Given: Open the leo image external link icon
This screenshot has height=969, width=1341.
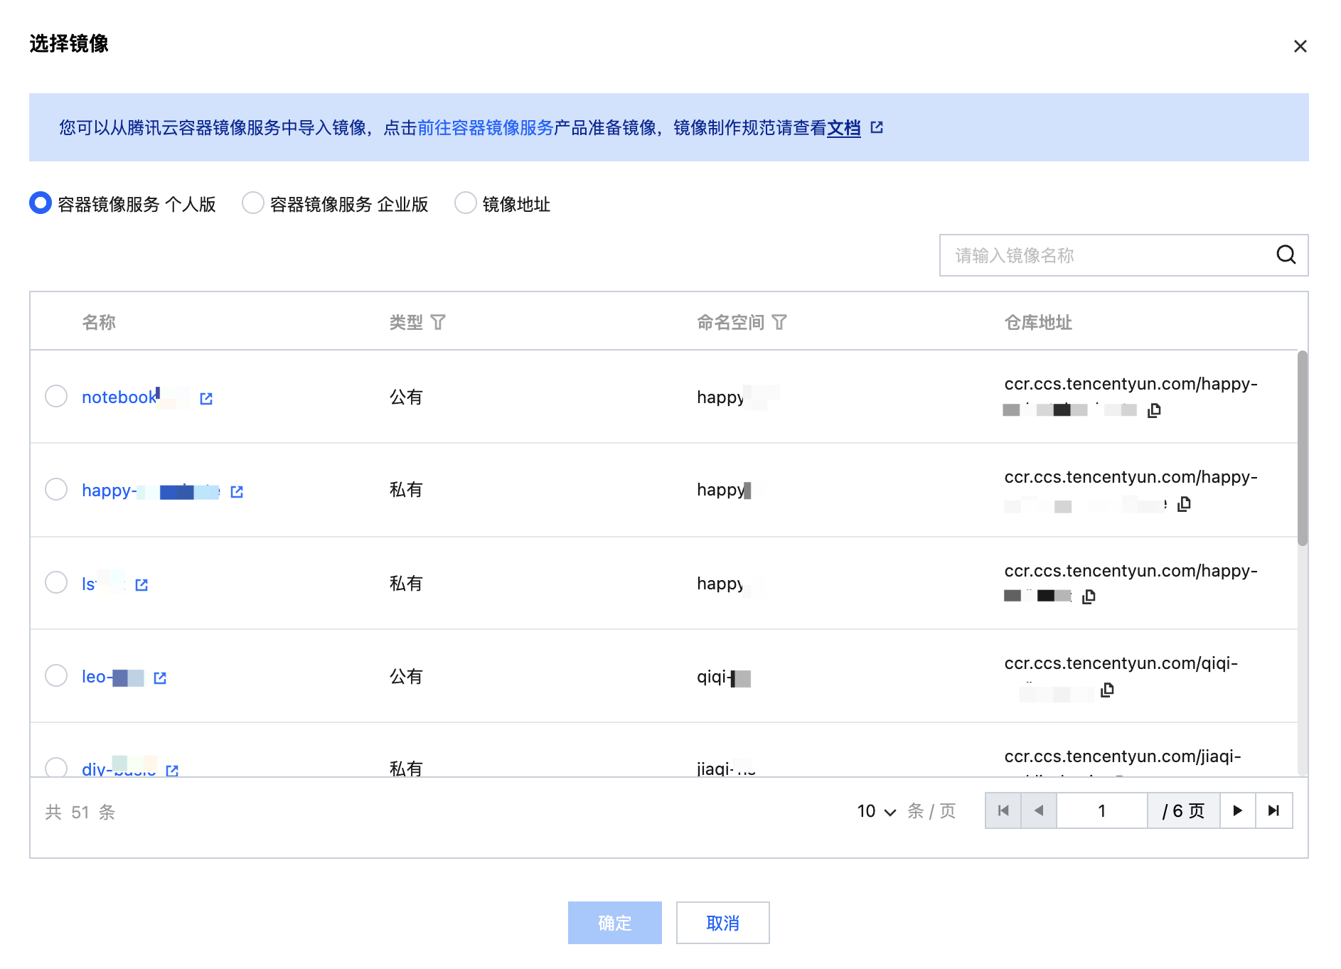Looking at the screenshot, I should [160, 678].
